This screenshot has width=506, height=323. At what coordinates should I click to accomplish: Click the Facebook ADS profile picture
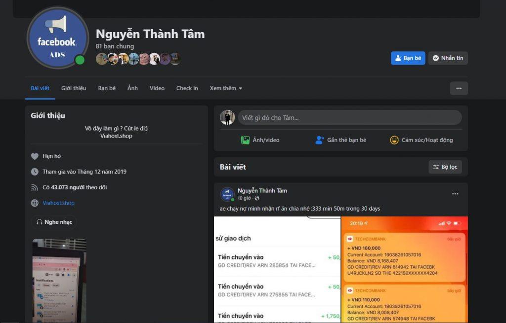click(x=57, y=38)
